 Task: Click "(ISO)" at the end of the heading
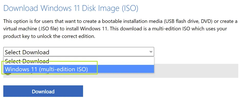point(130,8)
